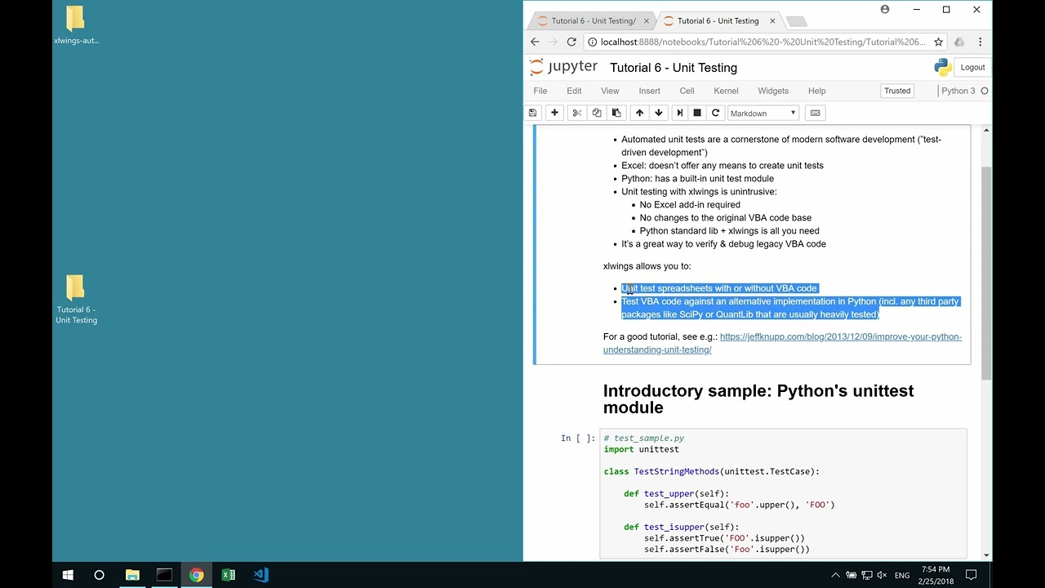The height and width of the screenshot is (588, 1045).
Task: Open the Chrome profile icon
Action: [x=885, y=10]
